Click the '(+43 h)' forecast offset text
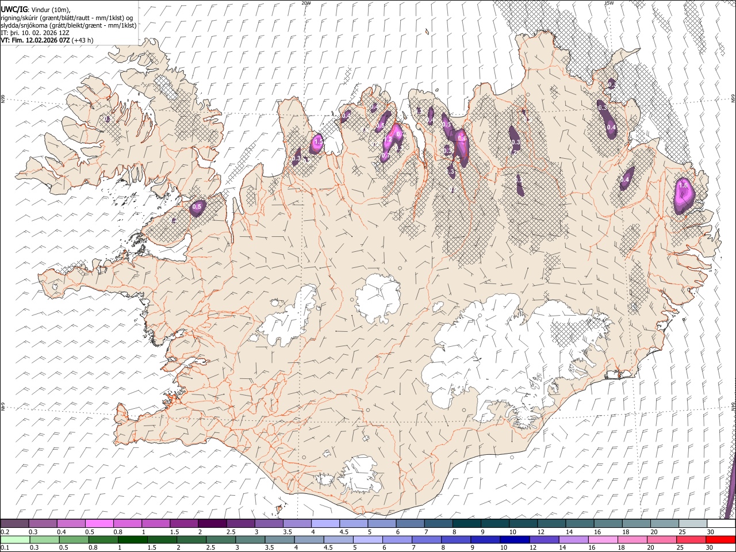This screenshot has height=552, width=736. [83, 40]
